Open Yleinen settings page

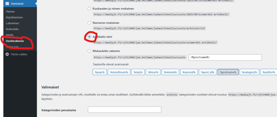tap(10, 12)
